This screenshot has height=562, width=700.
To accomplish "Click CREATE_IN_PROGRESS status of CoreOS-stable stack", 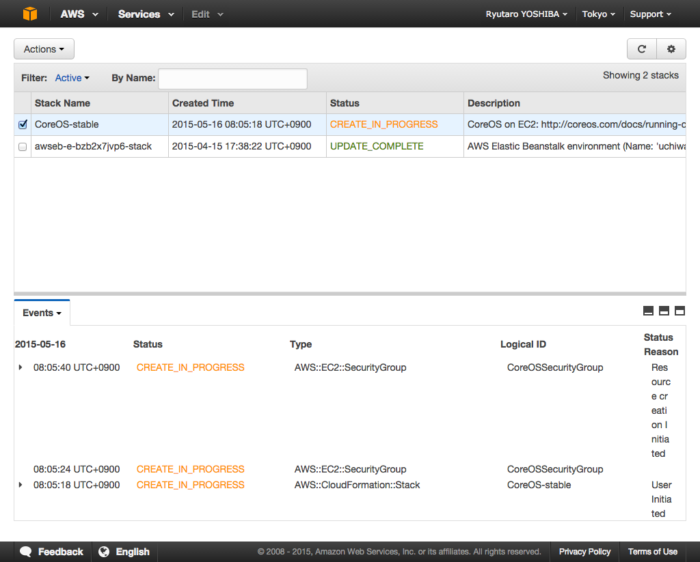I will pos(383,124).
